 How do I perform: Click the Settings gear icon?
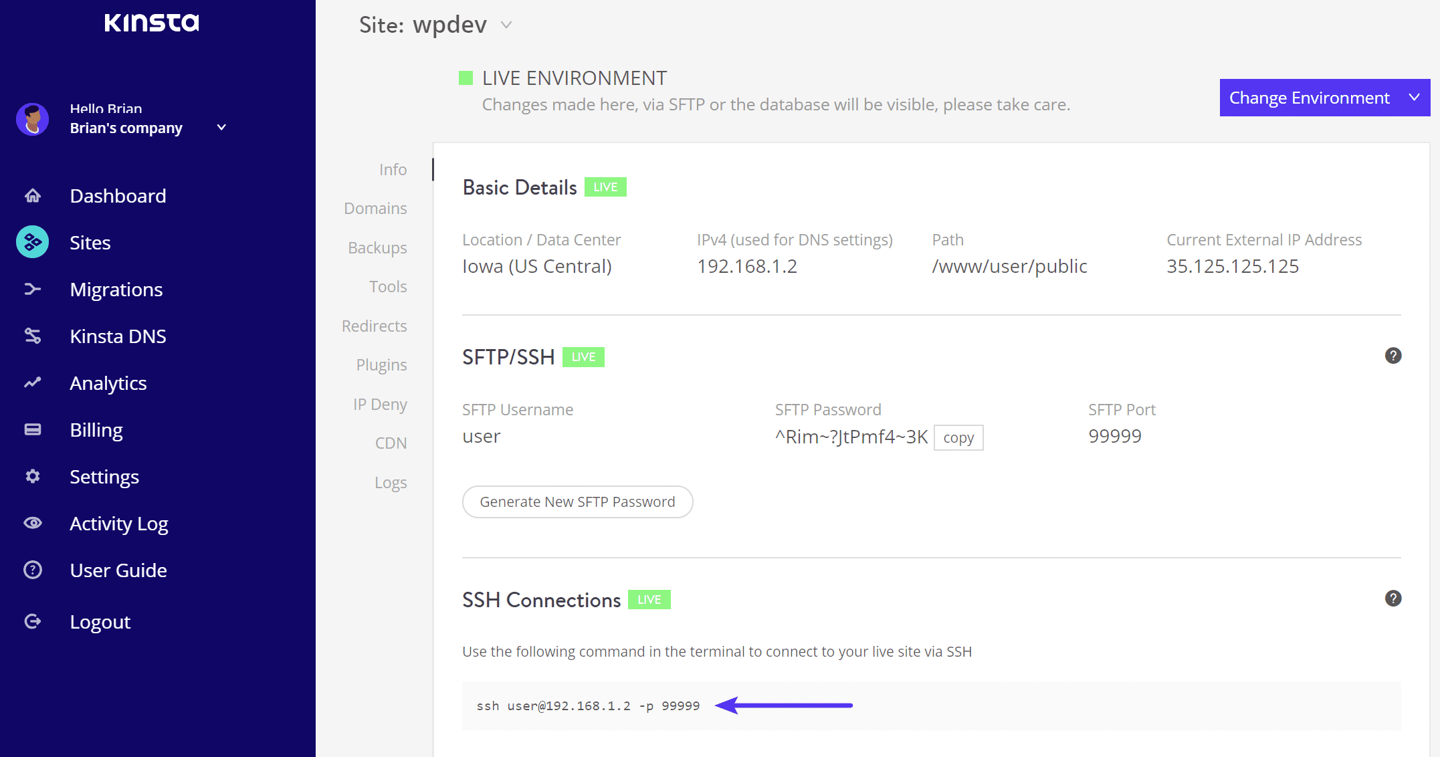[x=32, y=476]
